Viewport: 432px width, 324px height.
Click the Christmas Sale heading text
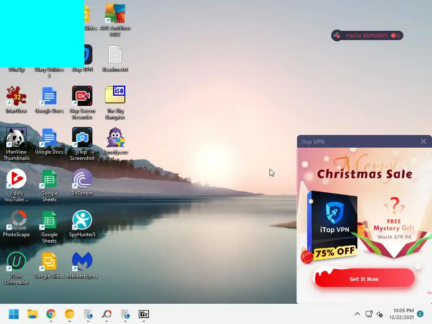pos(364,174)
